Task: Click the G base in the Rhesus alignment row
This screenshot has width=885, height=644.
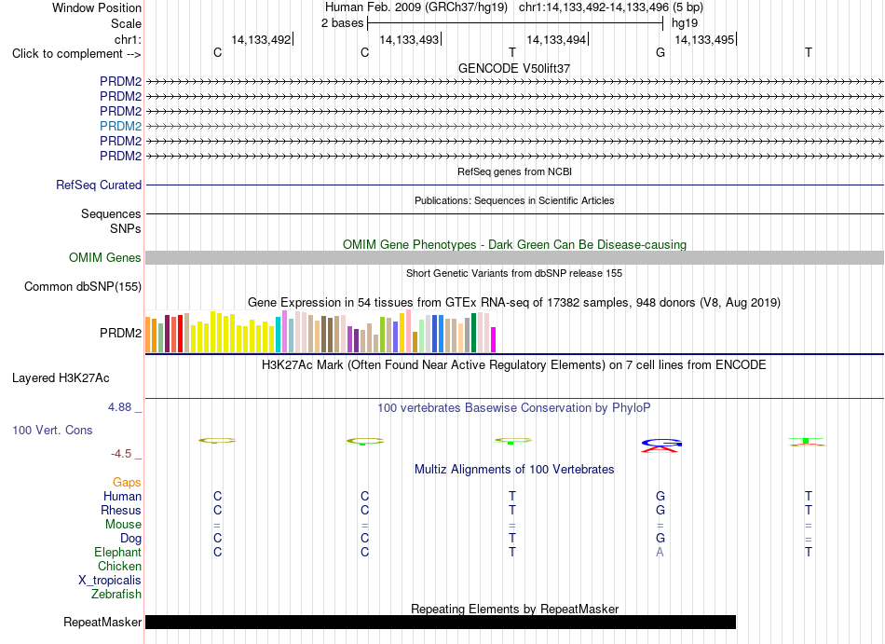Action: (x=660, y=510)
